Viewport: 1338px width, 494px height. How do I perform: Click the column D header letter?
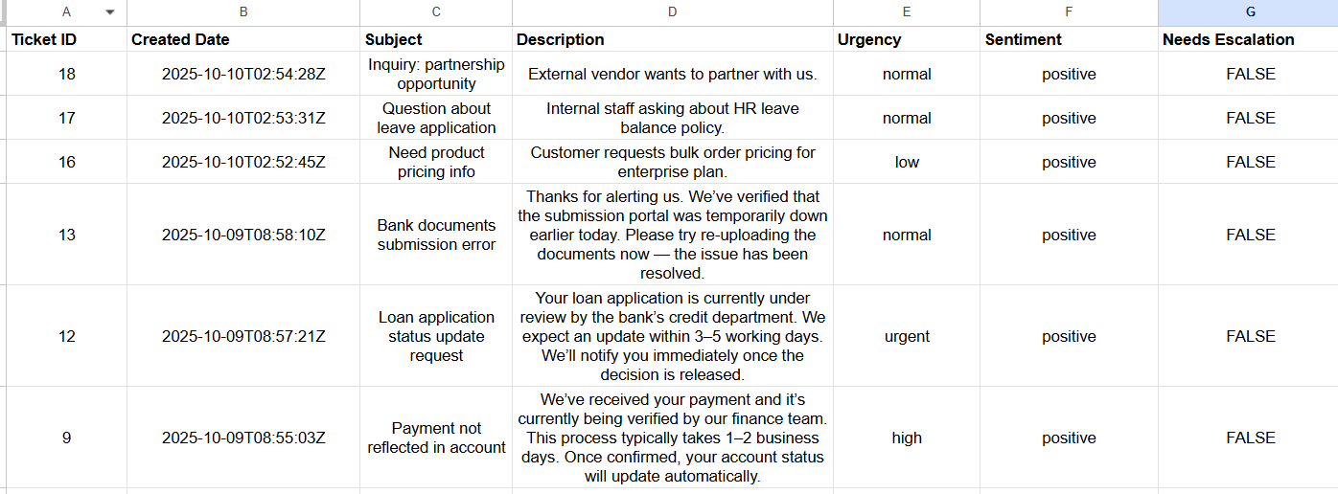click(672, 12)
